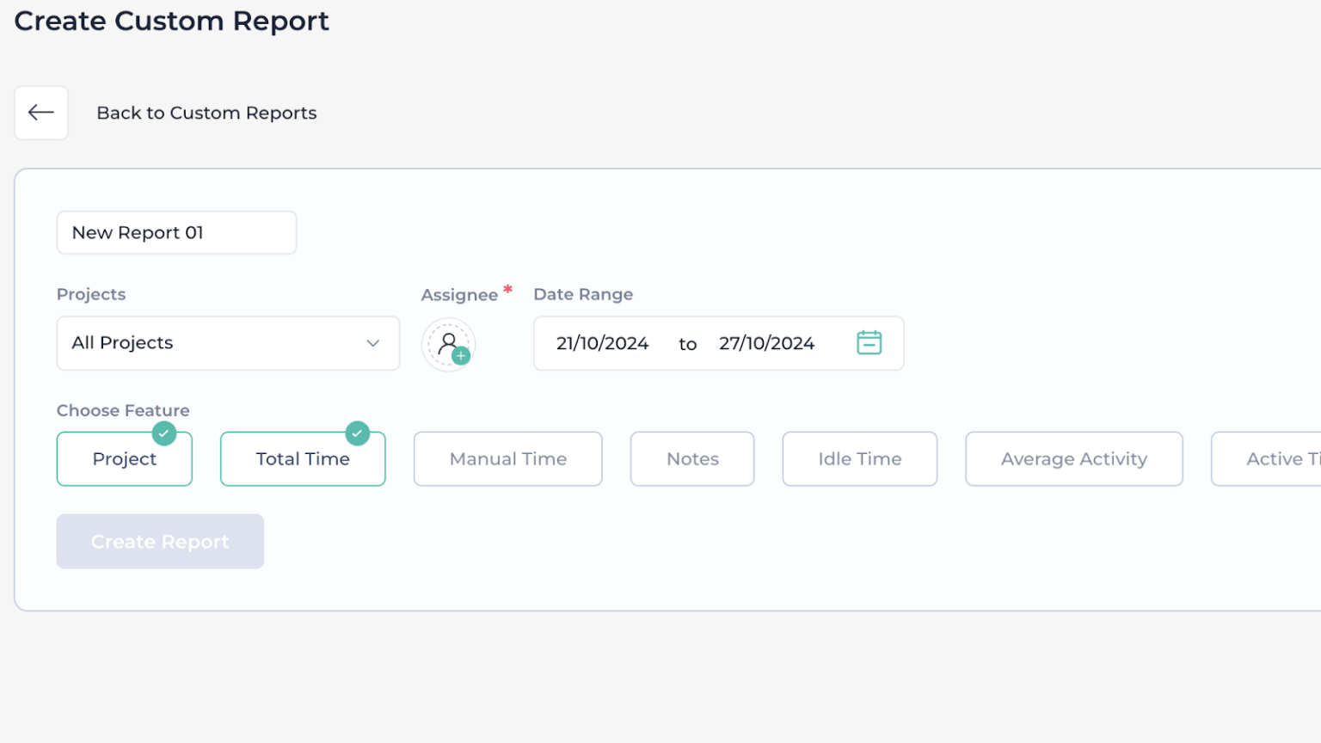
Task: Click the green checkmark on Total Time feature
Action: tap(357, 433)
